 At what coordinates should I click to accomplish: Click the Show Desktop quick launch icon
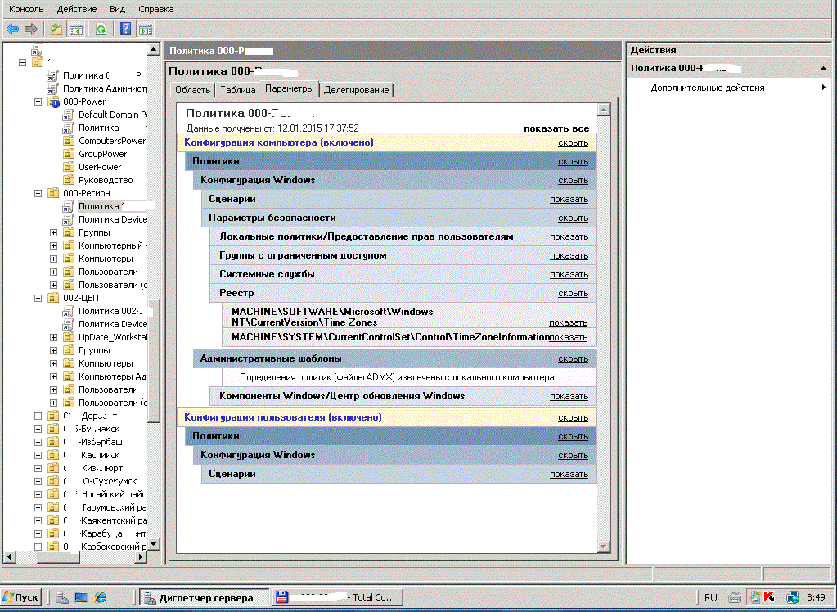coord(81,597)
